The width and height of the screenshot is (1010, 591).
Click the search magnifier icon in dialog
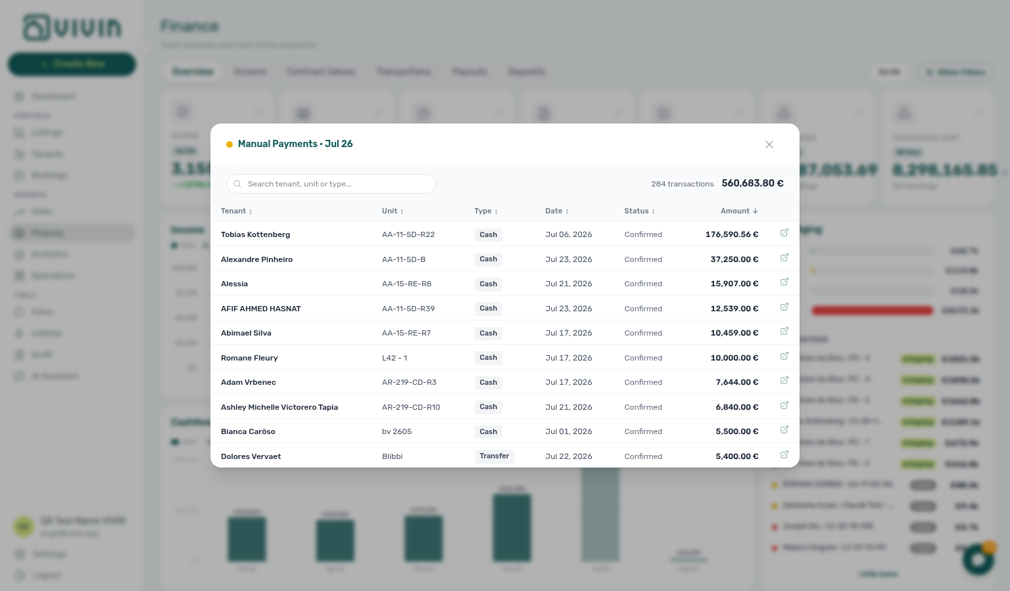click(237, 184)
